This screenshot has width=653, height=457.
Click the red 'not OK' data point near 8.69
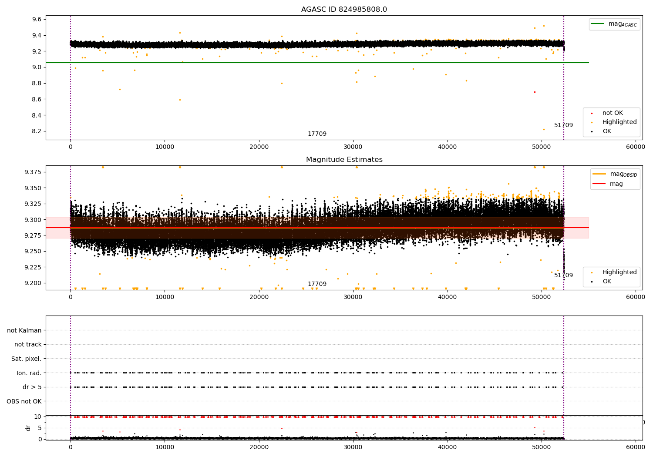click(535, 92)
